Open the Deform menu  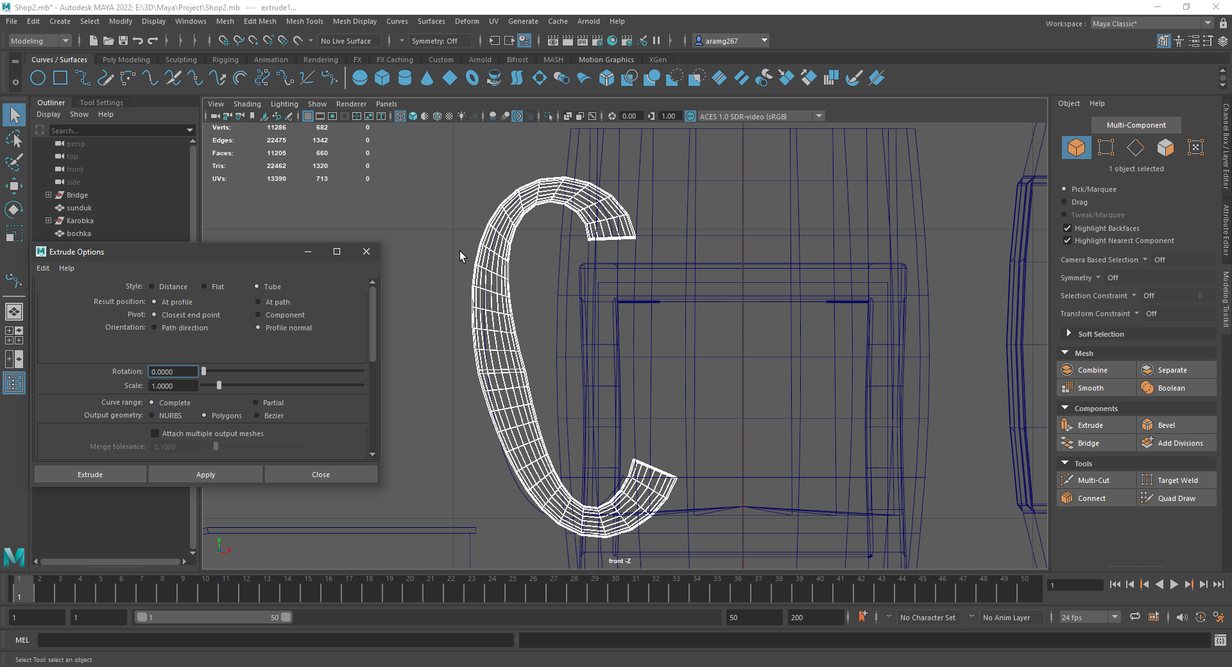[467, 21]
